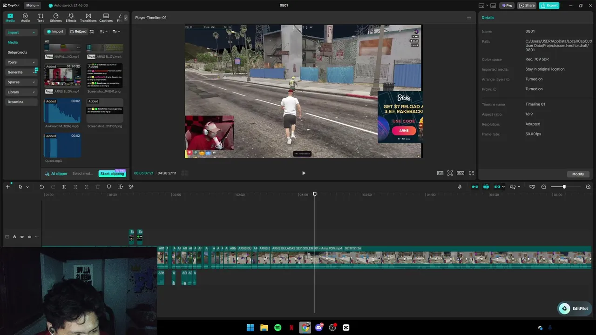The image size is (596, 335).
Task: Open the Text tab
Action: 41,18
